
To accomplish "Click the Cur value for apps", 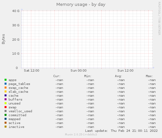I will click(59, 80).
